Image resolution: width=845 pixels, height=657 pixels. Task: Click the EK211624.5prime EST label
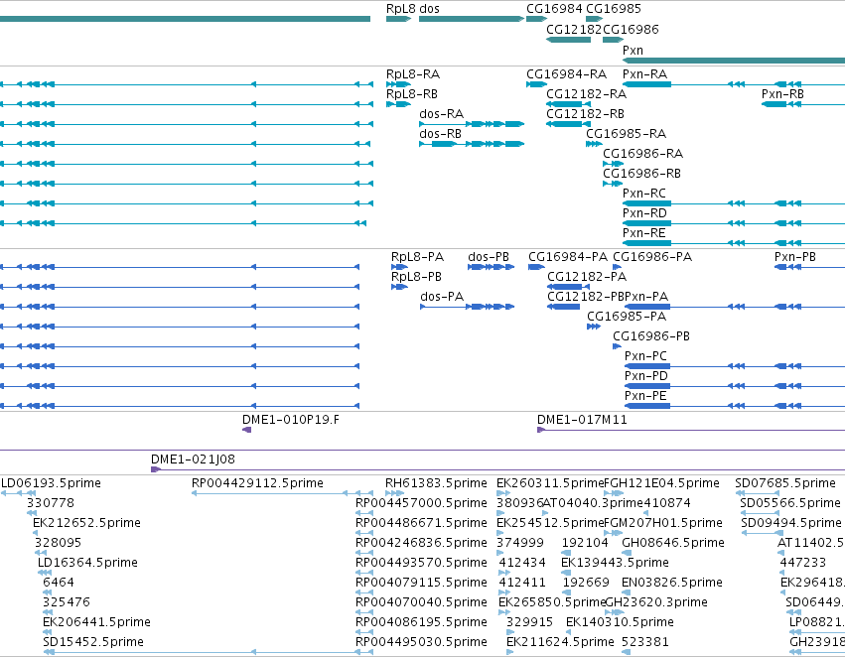click(x=560, y=642)
